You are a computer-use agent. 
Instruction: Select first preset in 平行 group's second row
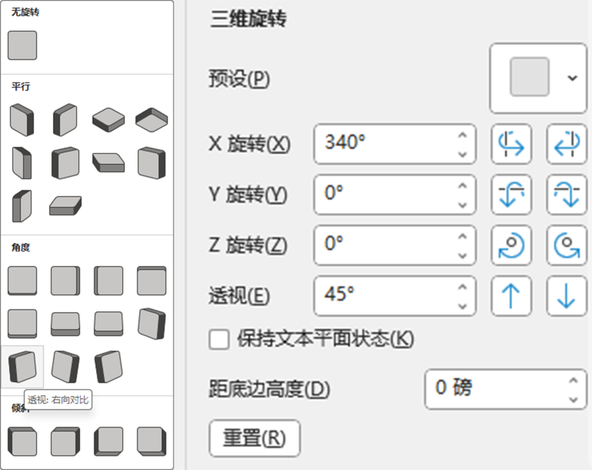[22, 163]
